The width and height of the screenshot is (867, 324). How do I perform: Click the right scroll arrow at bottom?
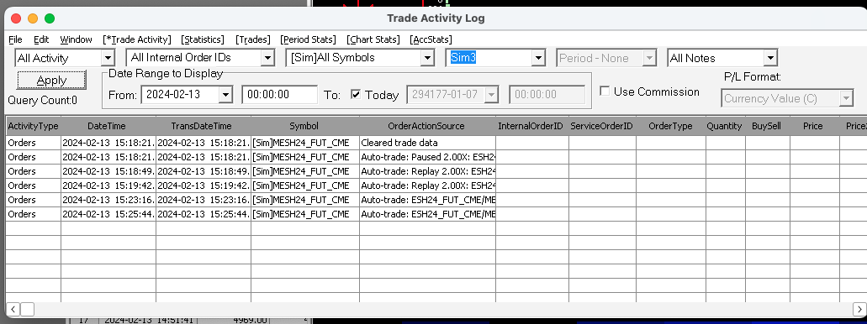click(x=859, y=309)
